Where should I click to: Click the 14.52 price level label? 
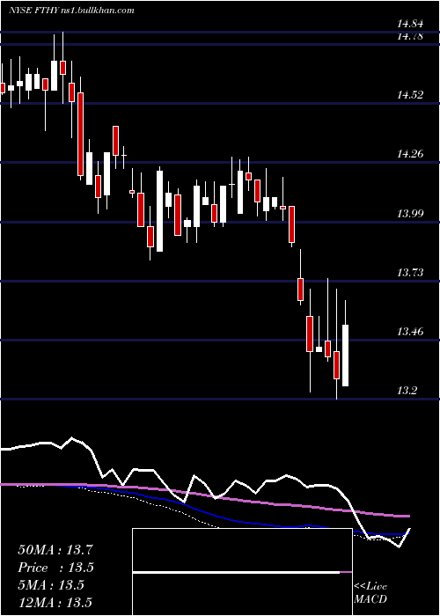(410, 95)
